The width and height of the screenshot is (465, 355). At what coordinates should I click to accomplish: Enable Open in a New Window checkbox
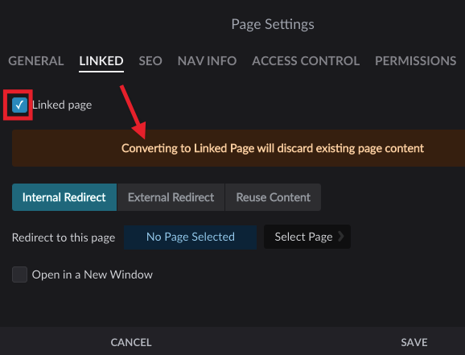[x=19, y=275]
